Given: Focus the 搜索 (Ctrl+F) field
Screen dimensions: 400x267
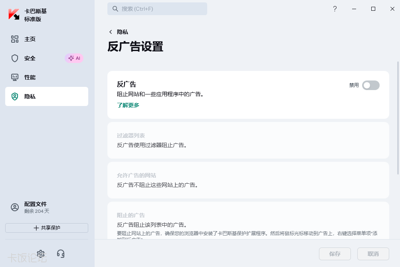Looking at the screenshot, I should point(157,9).
